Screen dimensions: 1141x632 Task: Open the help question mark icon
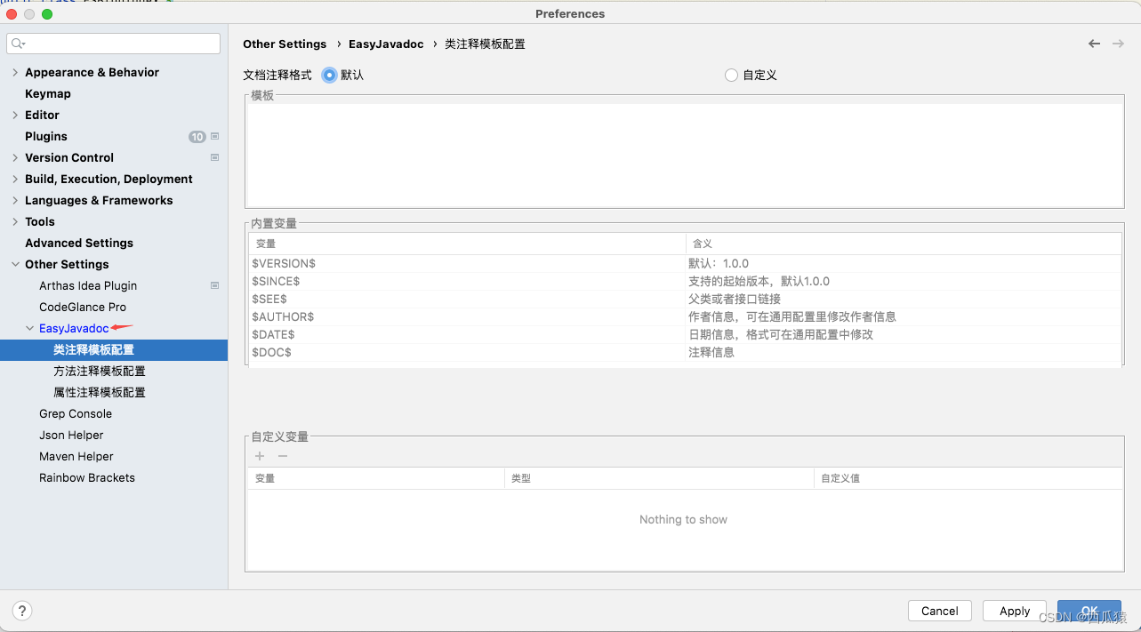(22, 611)
